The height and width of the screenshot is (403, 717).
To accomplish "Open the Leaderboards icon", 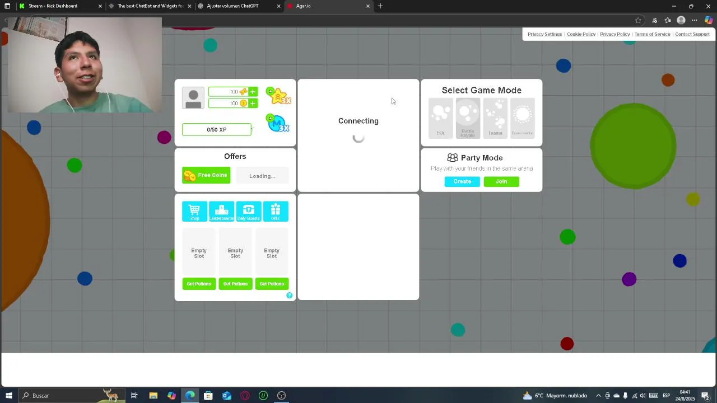I will [221, 212].
